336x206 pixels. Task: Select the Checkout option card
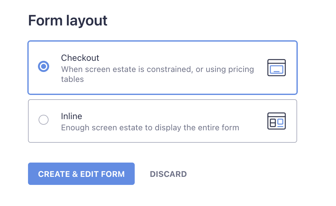point(162,67)
